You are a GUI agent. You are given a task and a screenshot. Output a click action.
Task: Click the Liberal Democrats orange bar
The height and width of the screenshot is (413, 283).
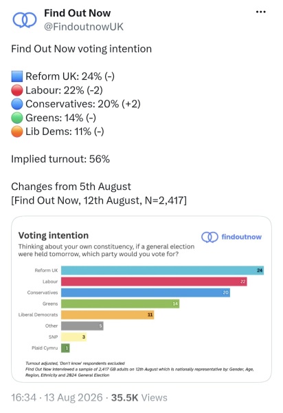[x=108, y=315]
